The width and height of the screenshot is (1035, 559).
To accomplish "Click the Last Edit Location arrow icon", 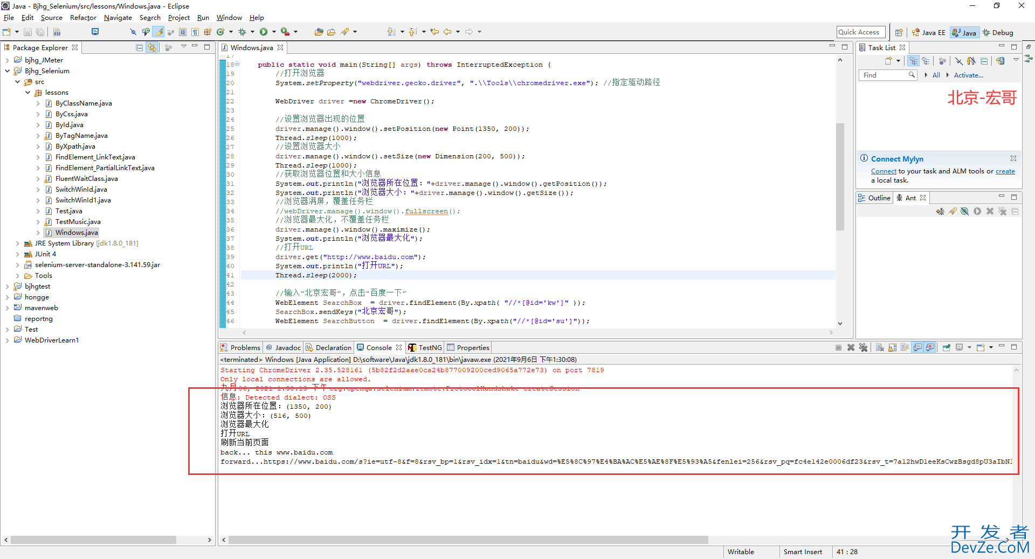I will 434,32.
